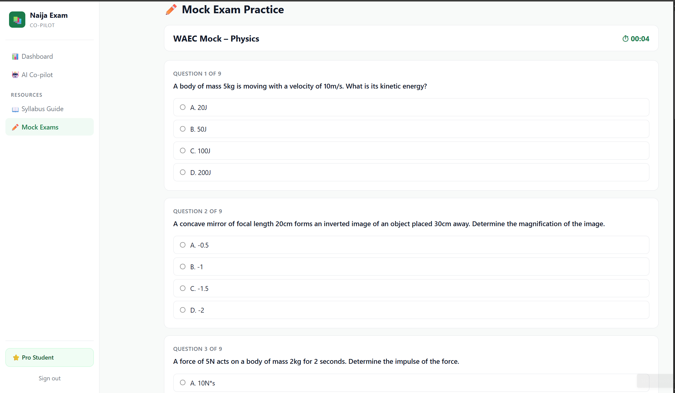The height and width of the screenshot is (393, 675).
Task: Select the A. 20J answer row
Action: click(x=411, y=107)
